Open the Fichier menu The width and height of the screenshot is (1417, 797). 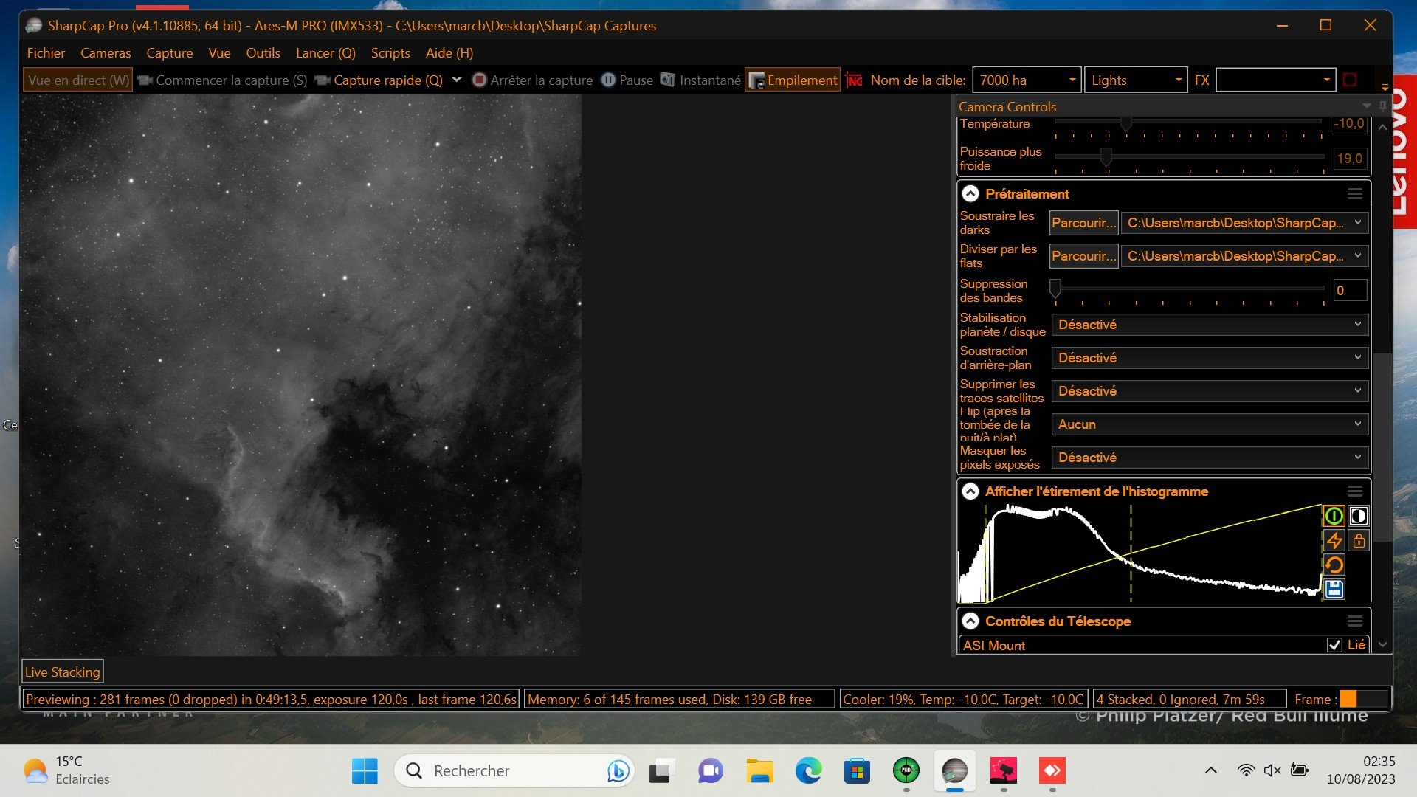[46, 53]
